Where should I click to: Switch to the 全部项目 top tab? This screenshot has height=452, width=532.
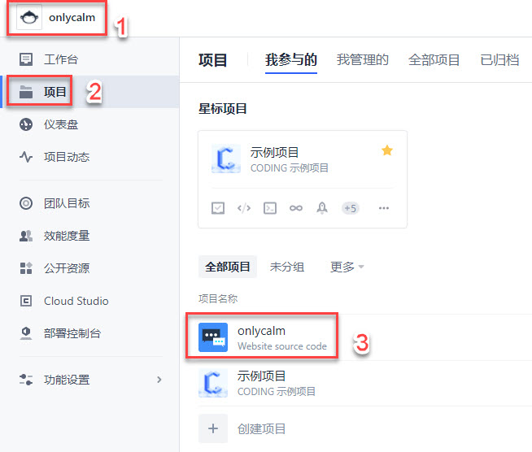point(434,59)
